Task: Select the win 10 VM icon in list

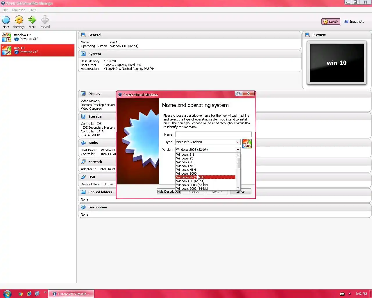Action: 7,50
